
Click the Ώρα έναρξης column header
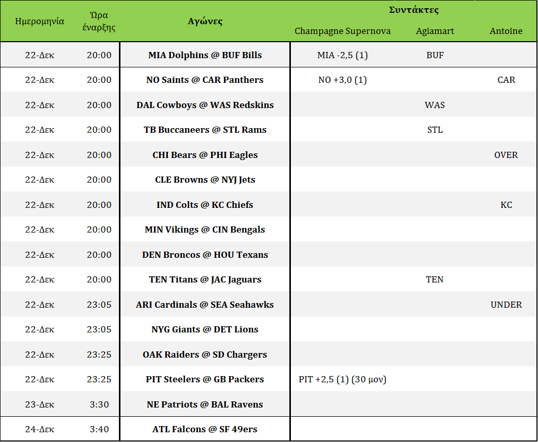click(99, 21)
